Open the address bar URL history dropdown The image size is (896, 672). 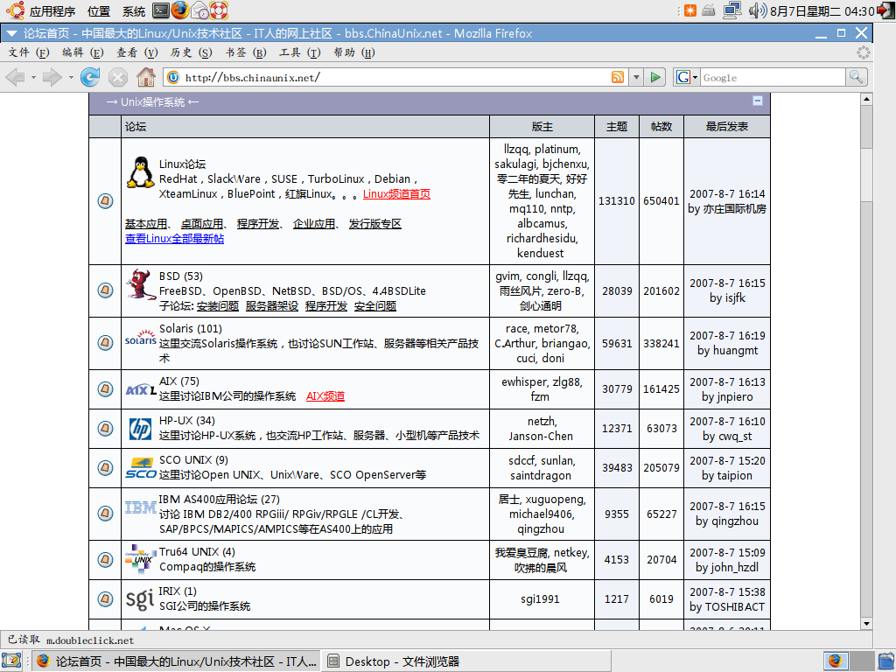click(635, 77)
